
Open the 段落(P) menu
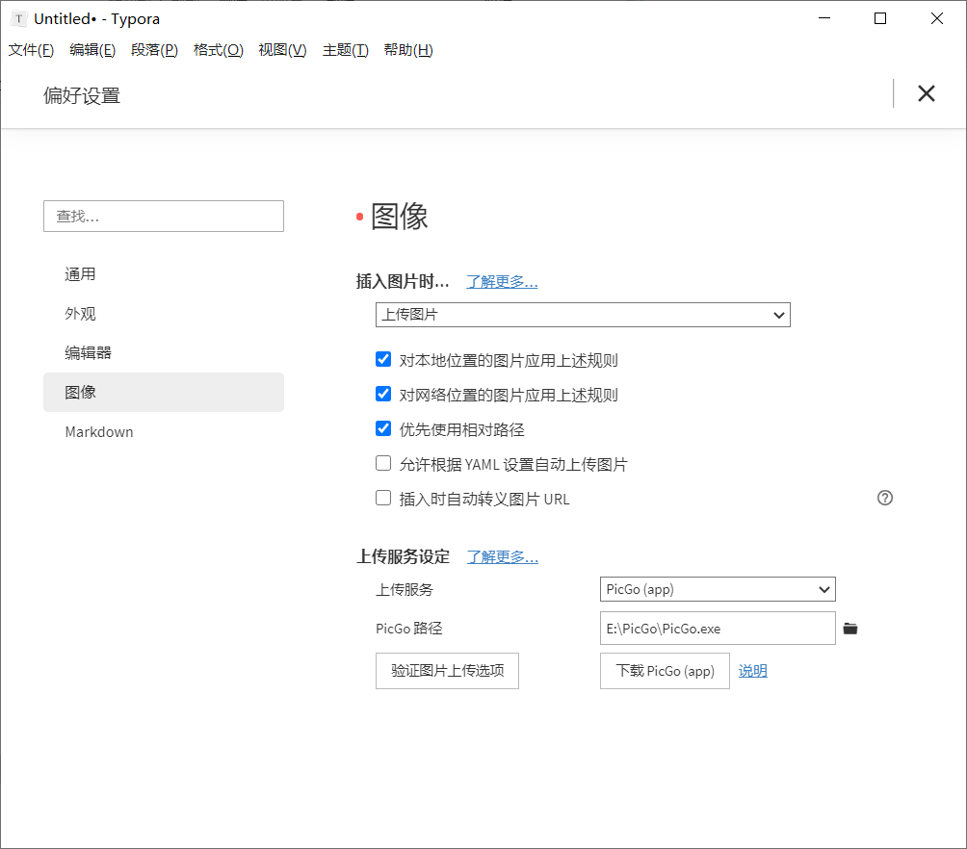pyautogui.click(x=154, y=50)
